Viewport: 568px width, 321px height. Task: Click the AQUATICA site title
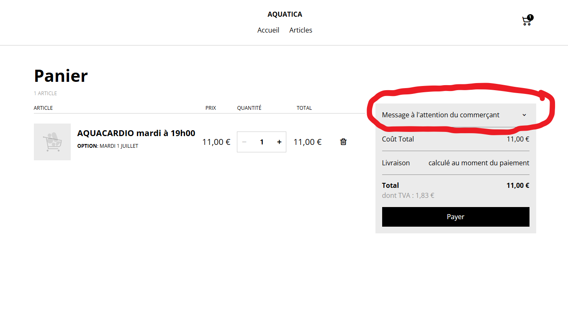pyautogui.click(x=285, y=14)
